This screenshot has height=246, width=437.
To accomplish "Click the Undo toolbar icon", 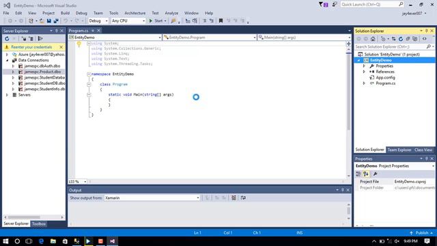I will click(x=66, y=21).
